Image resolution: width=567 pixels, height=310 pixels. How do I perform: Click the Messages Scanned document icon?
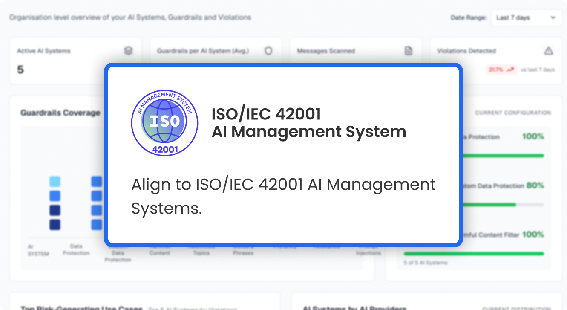click(x=408, y=51)
